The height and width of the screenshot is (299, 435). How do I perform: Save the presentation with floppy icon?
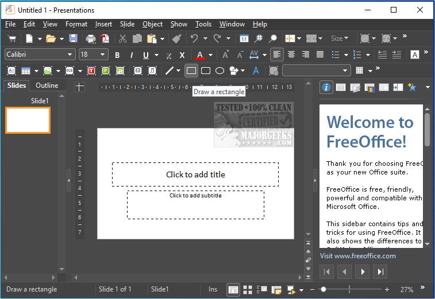coord(73,38)
